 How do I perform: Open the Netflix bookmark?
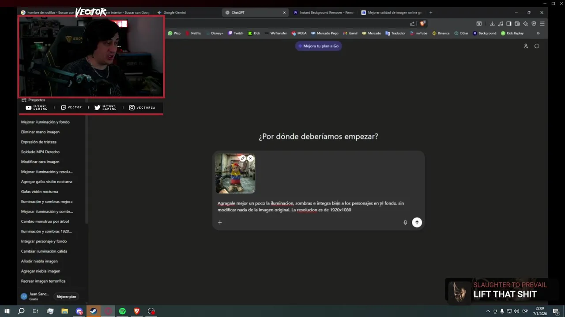point(193,33)
